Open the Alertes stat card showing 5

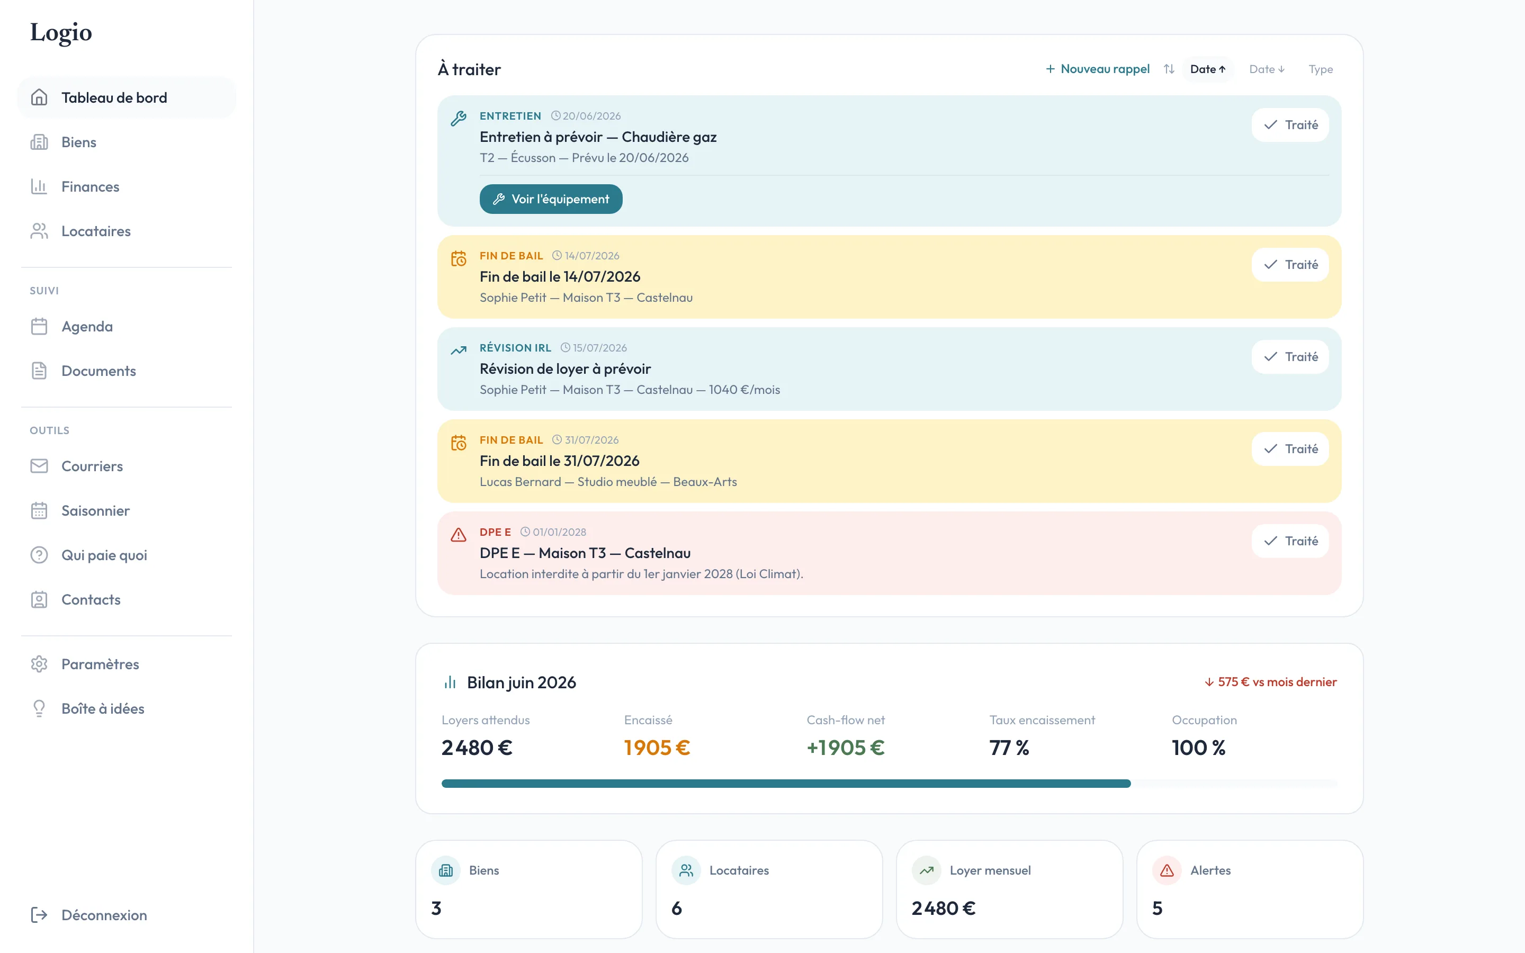tap(1250, 889)
